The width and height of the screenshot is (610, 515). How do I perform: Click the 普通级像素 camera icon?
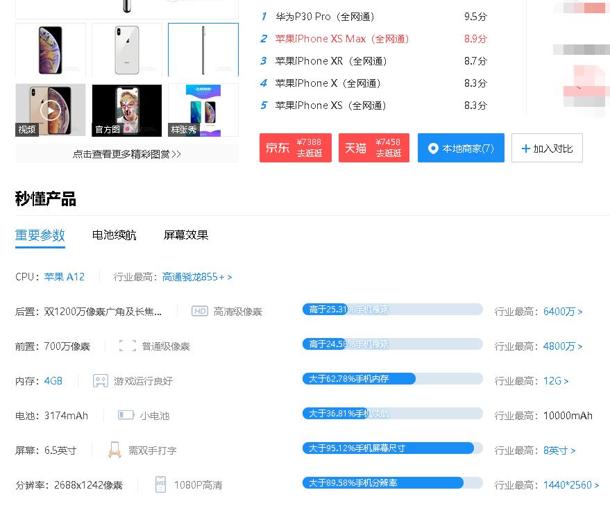[x=126, y=346]
